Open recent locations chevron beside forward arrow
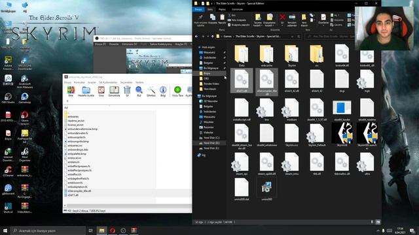The height and width of the screenshot is (235, 419). (208, 37)
